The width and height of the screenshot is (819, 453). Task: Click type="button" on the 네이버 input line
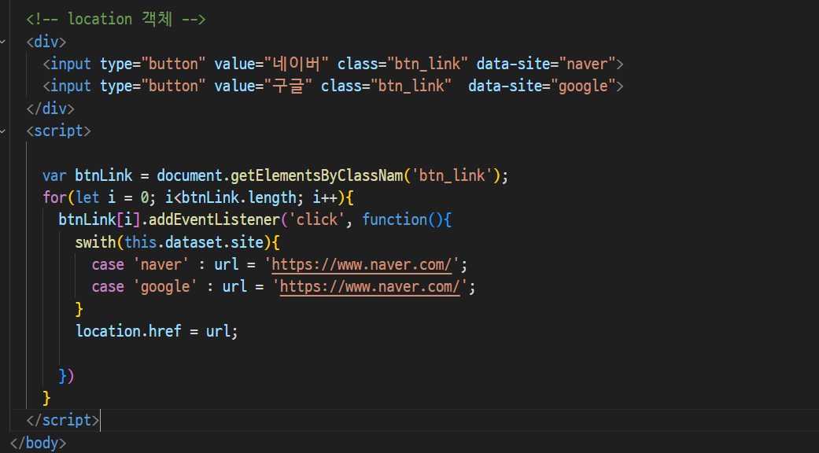tap(153, 64)
